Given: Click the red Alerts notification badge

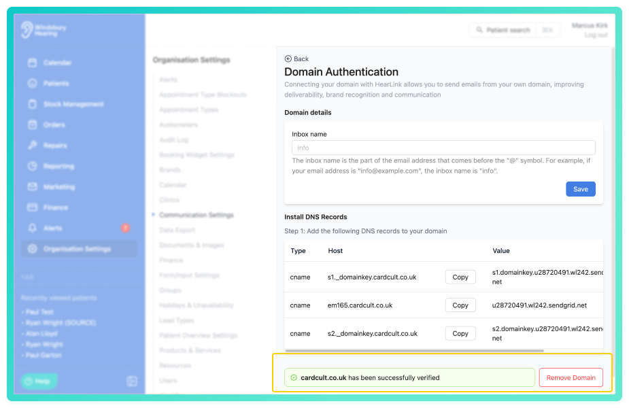Looking at the screenshot, I should click(x=125, y=228).
